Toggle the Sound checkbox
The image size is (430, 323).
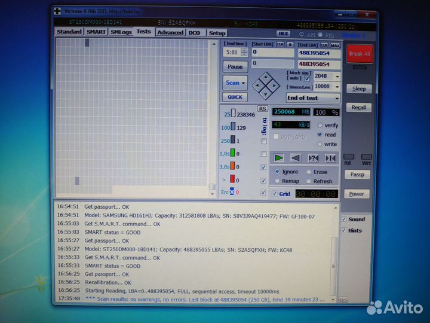pyautogui.click(x=344, y=219)
